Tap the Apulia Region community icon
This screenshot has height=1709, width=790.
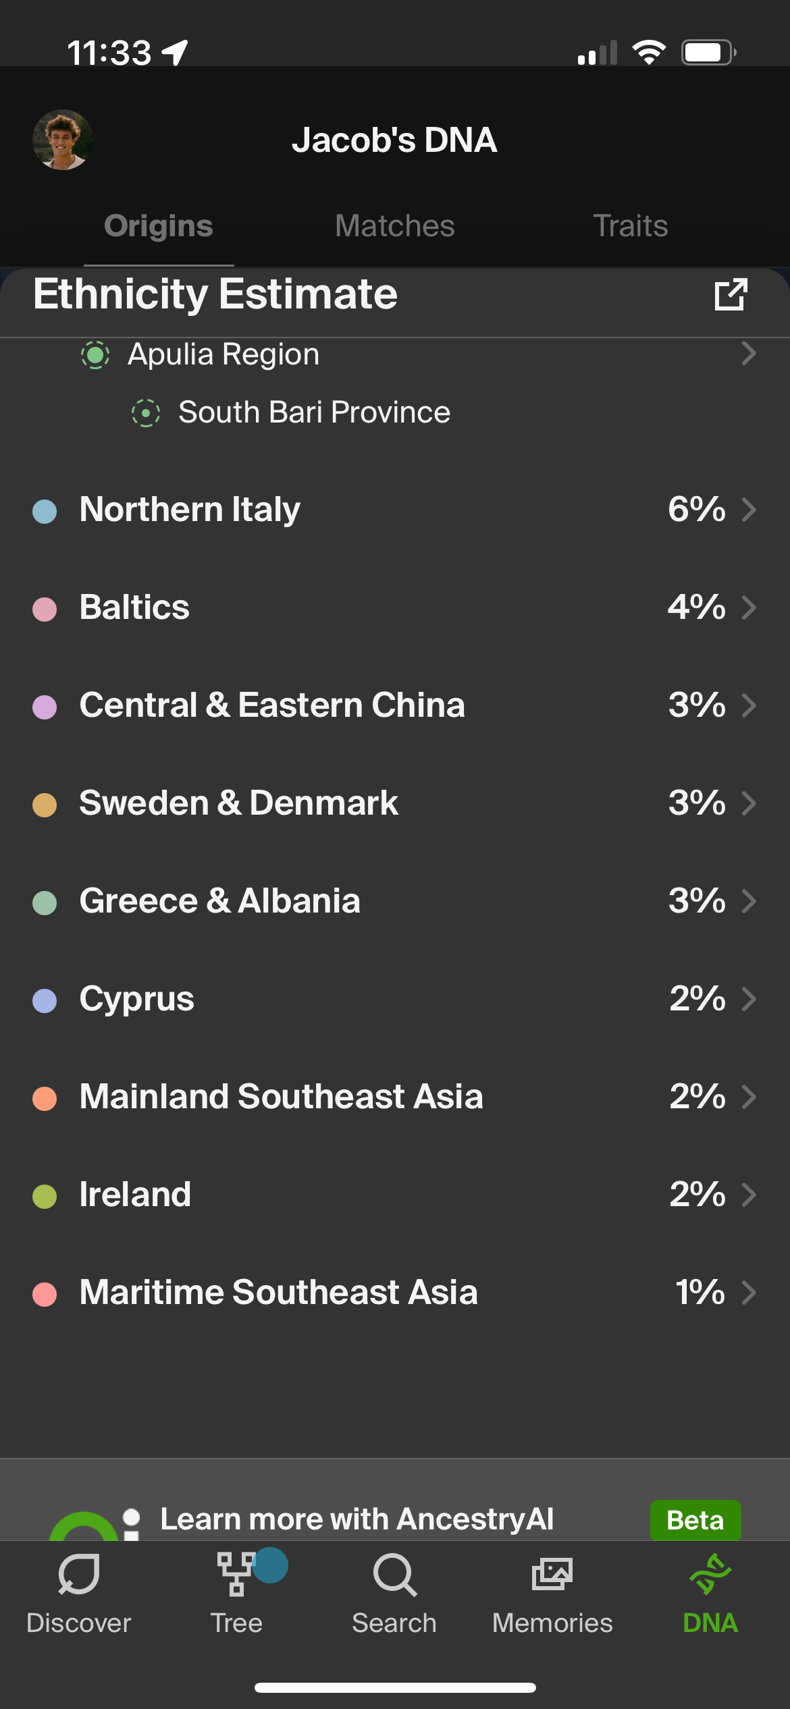pos(95,354)
